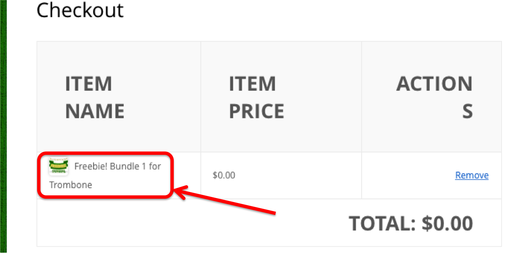This screenshot has height=253, width=509.
Task: Remove the Trombone bundle from cart
Action: 472,175
